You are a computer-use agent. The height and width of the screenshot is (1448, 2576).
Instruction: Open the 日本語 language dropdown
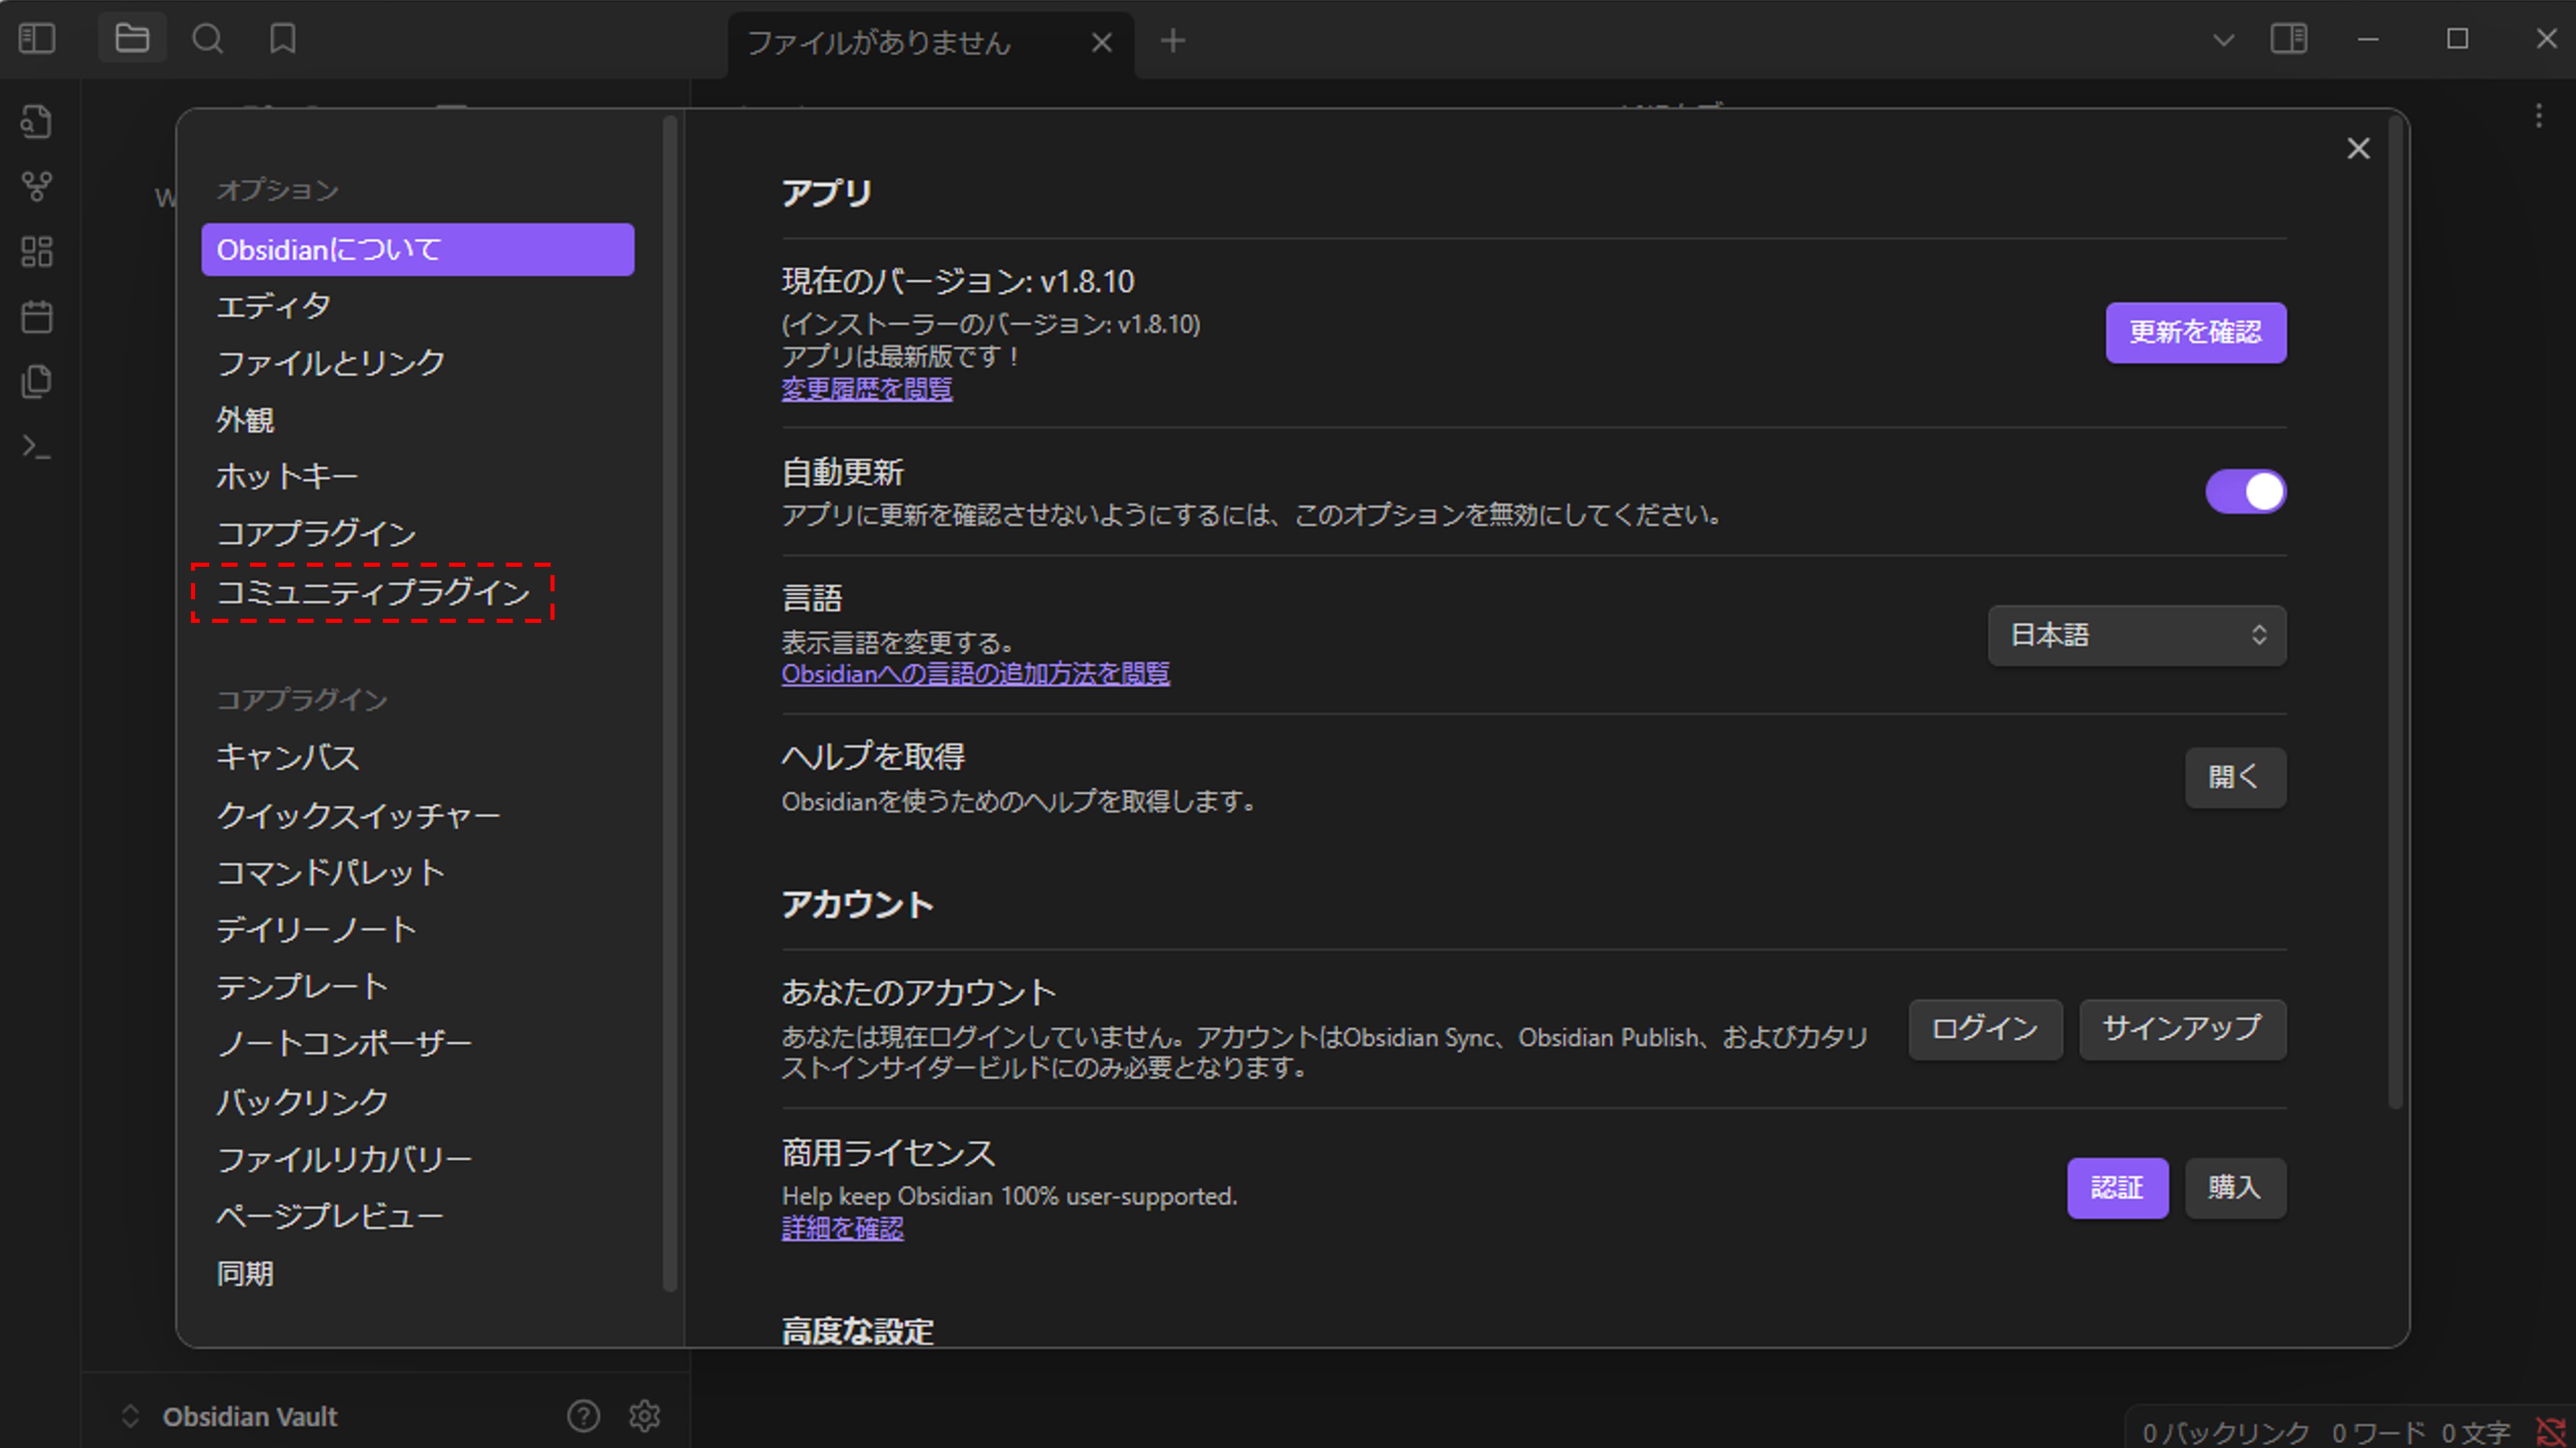[x=2137, y=635]
